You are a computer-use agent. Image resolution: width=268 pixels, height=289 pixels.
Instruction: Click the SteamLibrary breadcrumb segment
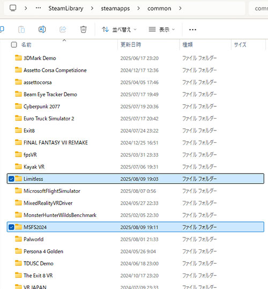tap(66, 8)
